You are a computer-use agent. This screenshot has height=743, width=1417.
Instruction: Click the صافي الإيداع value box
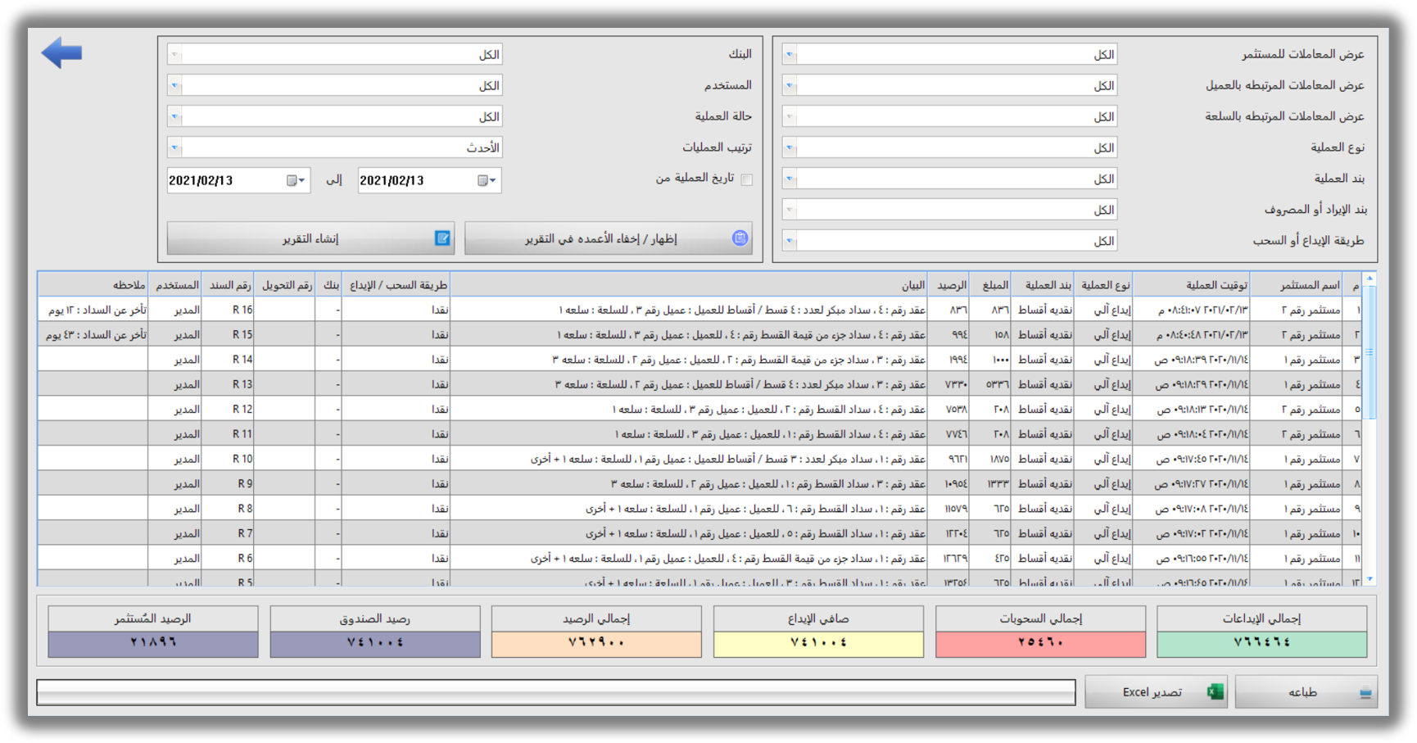click(818, 643)
